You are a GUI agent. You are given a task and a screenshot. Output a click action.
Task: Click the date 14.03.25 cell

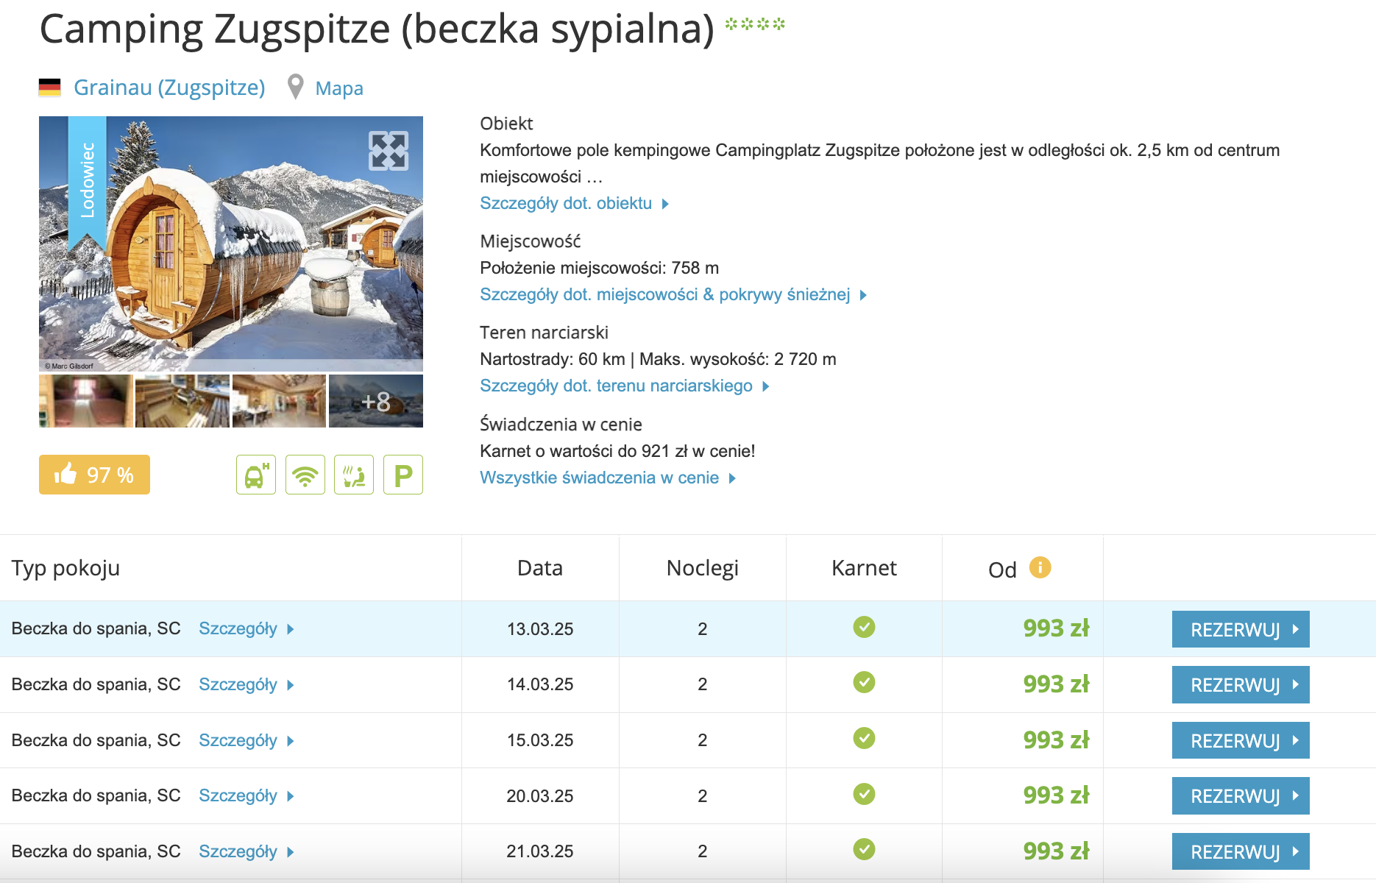[540, 684]
